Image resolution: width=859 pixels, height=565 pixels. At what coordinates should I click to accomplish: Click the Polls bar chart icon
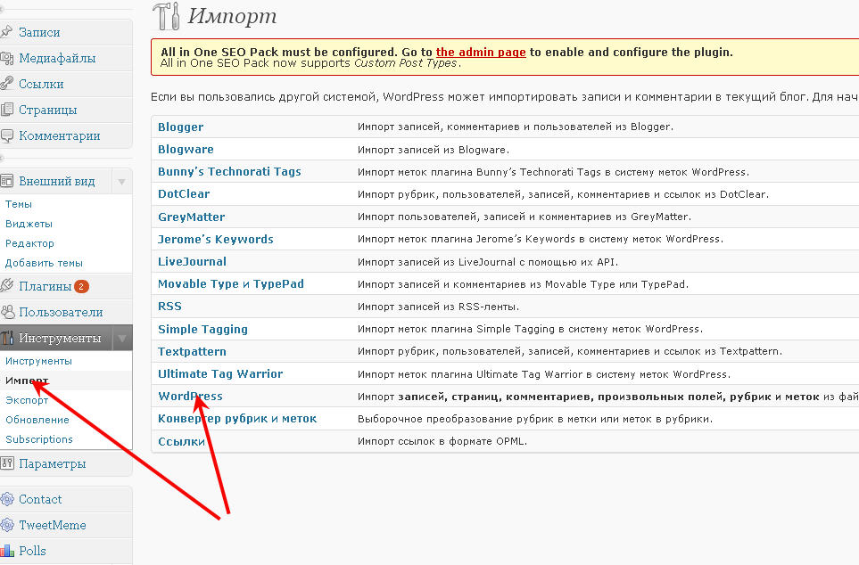pos(6,550)
